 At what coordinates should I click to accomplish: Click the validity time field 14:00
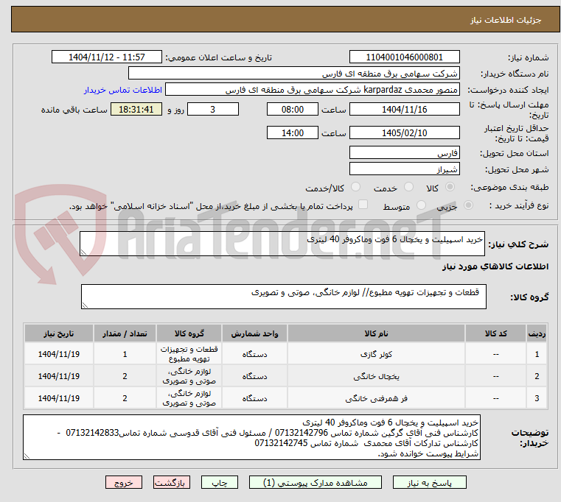pyautogui.click(x=293, y=132)
